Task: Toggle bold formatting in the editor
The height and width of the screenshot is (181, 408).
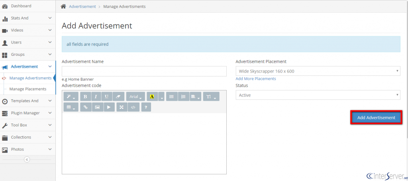Action: point(85,96)
